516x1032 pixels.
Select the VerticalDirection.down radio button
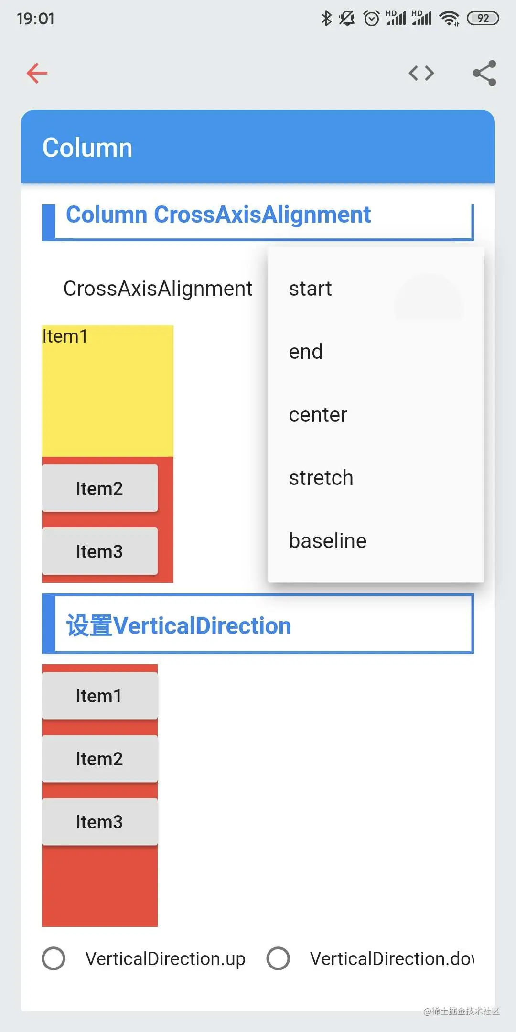[x=279, y=958]
